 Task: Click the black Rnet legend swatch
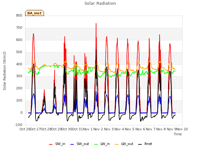(140, 144)
